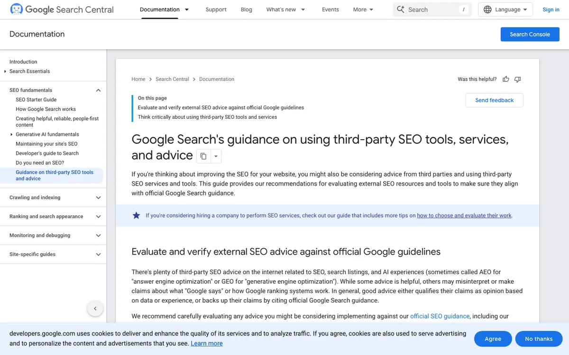Click the Search Console button
This screenshot has height=355, width=569.
click(530, 34)
